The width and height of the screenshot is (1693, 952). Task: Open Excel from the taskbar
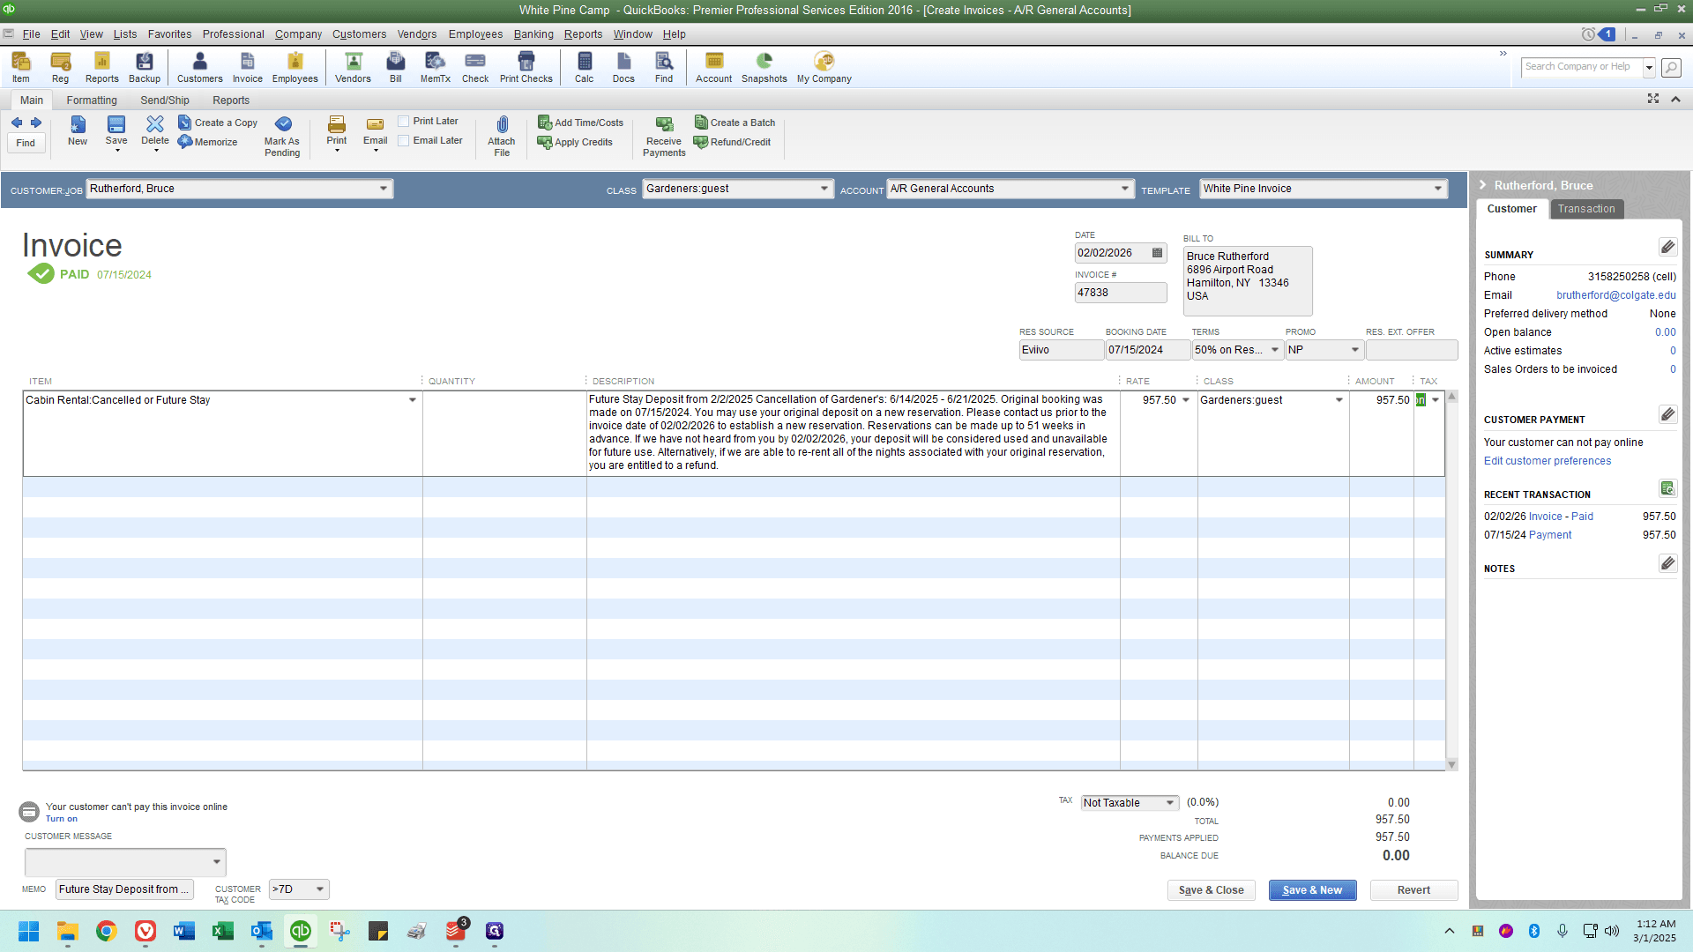223,931
